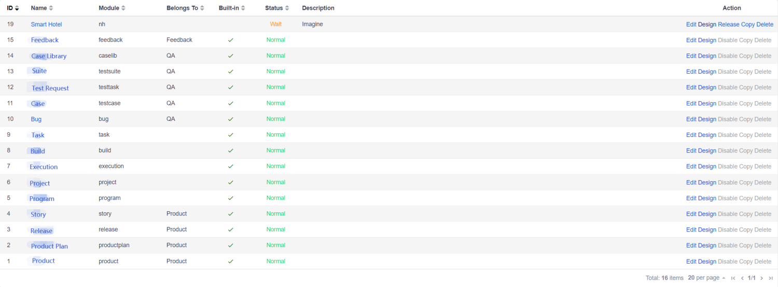Image resolution: width=778 pixels, height=287 pixels.
Task: Open Design for the Bug row
Action: tap(706, 119)
